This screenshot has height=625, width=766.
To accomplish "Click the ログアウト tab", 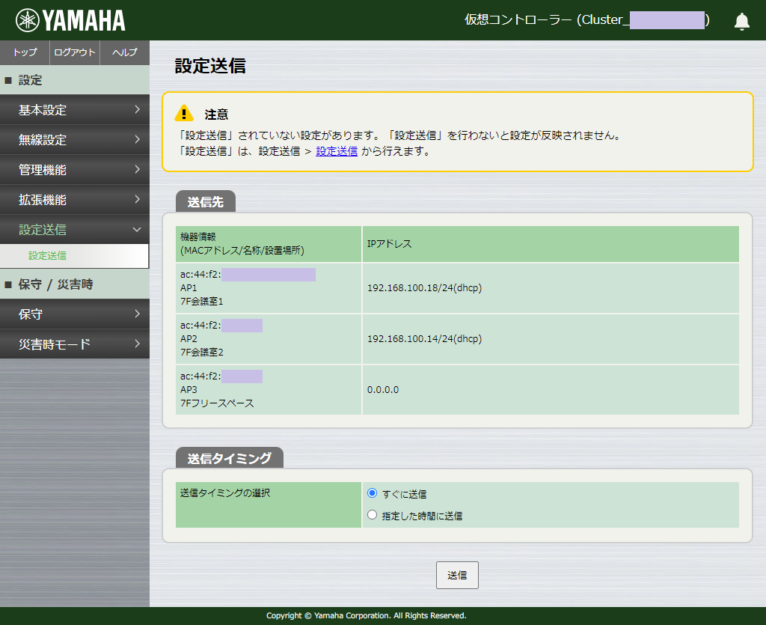I will [74, 52].
